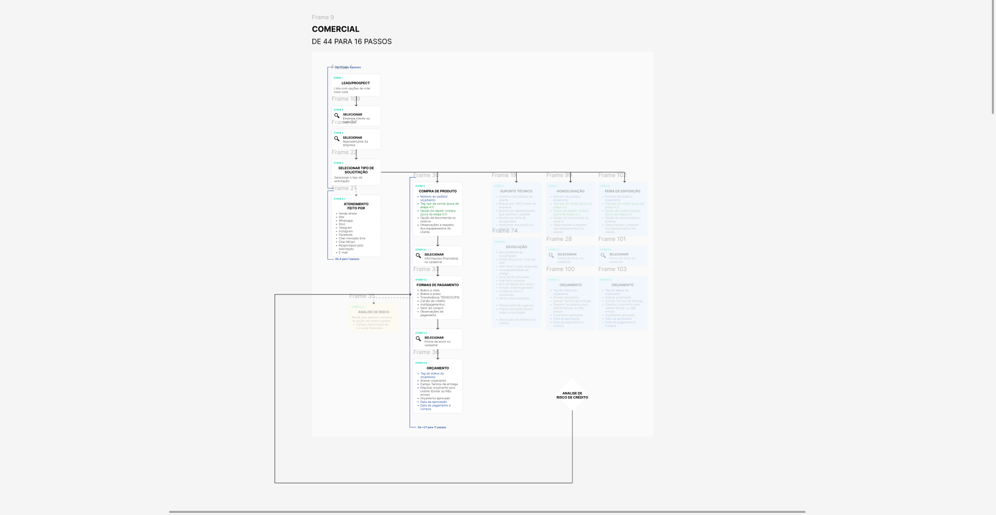Click search icon beside Informações financeiras
The width and height of the screenshot is (996, 515).
[418, 255]
